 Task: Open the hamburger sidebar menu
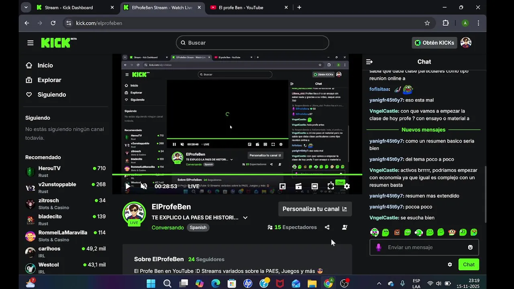pos(30,43)
